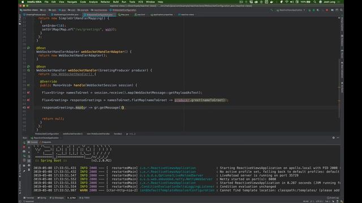Open the VCS menu
Screen dimensions: 362x203
point(140,2)
